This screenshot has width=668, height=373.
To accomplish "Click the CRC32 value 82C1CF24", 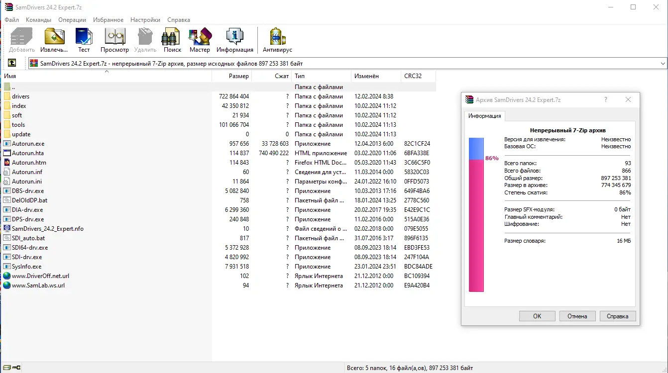I will pos(417,144).
